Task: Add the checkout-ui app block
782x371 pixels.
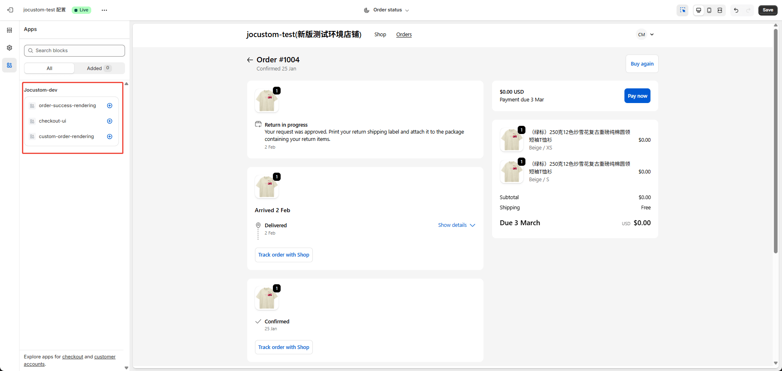Action: [110, 121]
